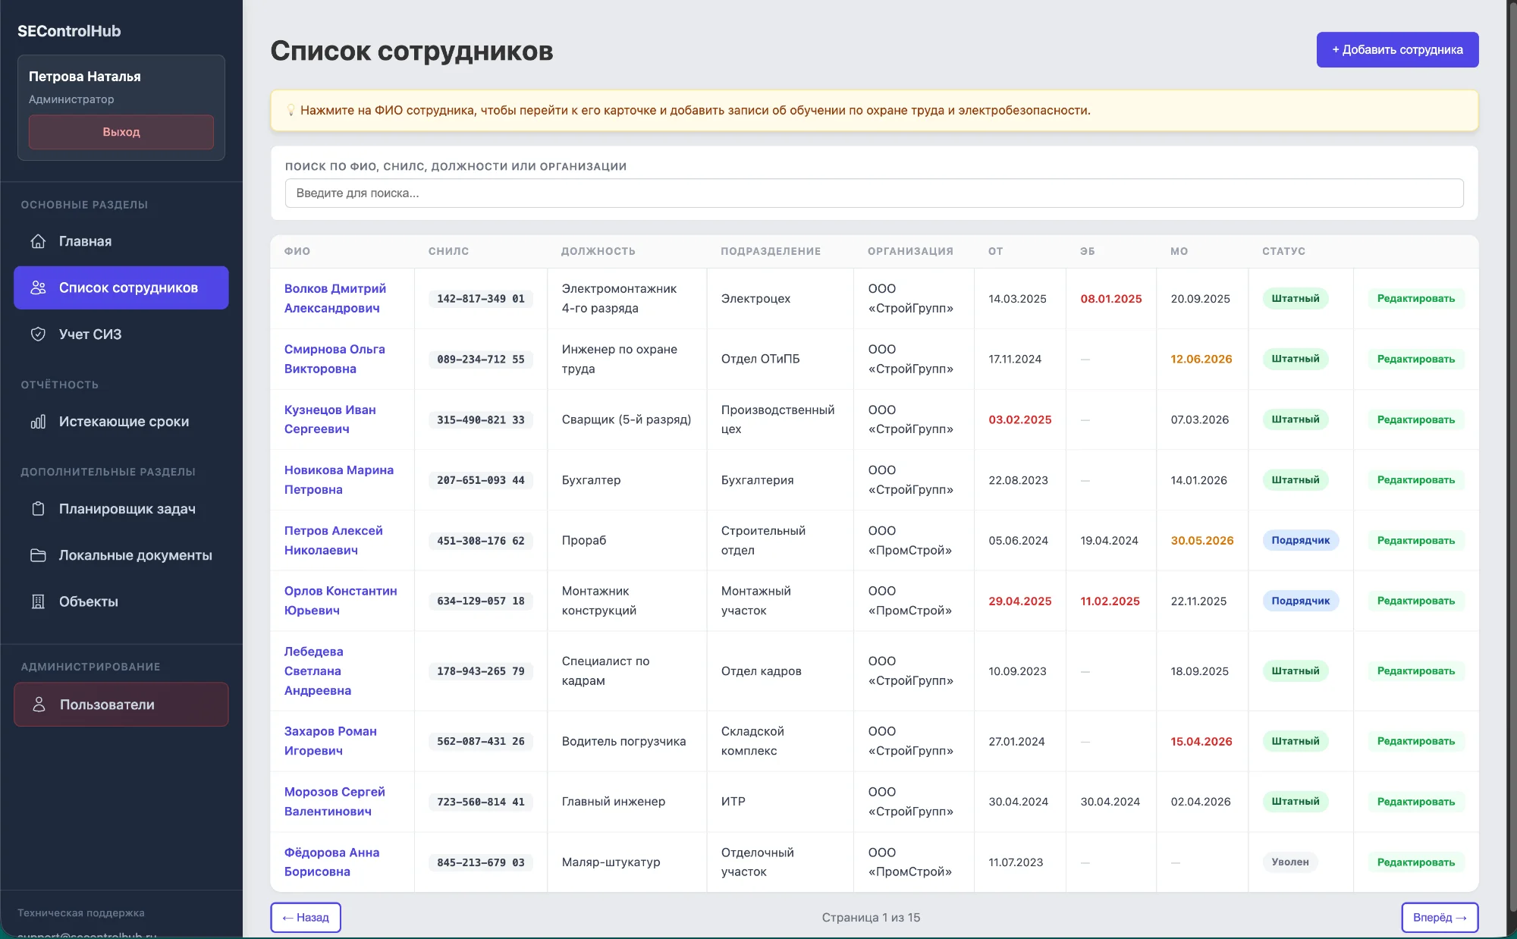Click the SEControlHub logo title
This screenshot has height=939, width=1517.
[69, 31]
